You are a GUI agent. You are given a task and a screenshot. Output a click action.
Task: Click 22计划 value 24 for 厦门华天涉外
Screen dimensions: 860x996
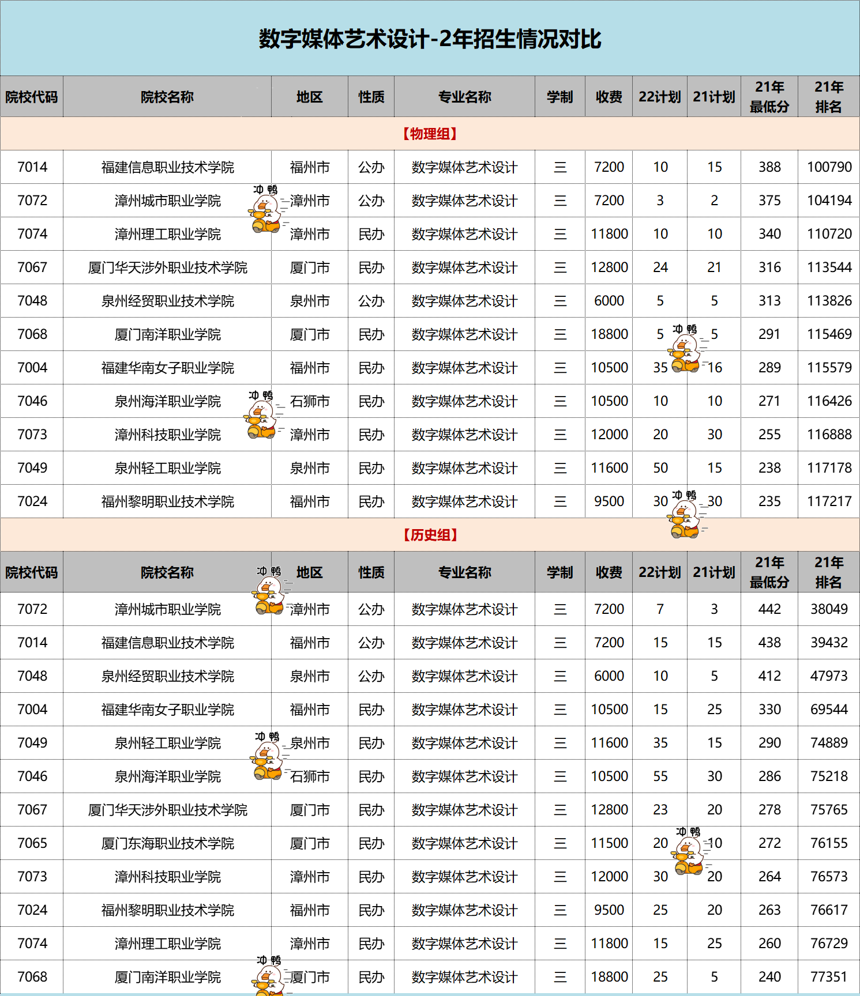[x=660, y=267]
